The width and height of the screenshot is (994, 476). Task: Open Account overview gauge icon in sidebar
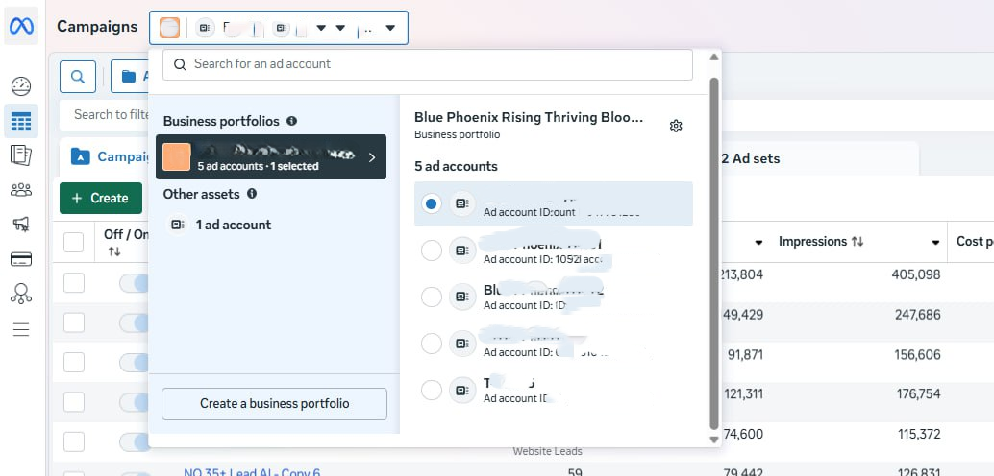click(x=21, y=86)
